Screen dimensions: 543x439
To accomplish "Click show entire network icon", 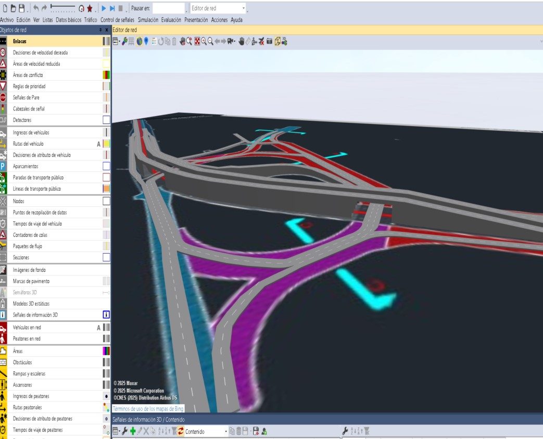I will click(x=197, y=42).
